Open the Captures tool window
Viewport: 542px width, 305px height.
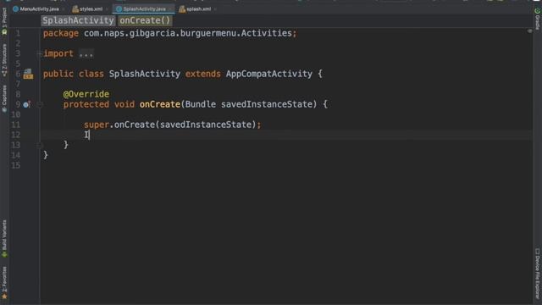[4, 98]
